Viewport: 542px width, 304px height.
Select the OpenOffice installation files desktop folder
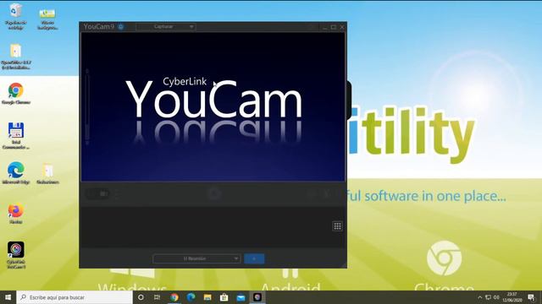pyautogui.click(x=15, y=57)
